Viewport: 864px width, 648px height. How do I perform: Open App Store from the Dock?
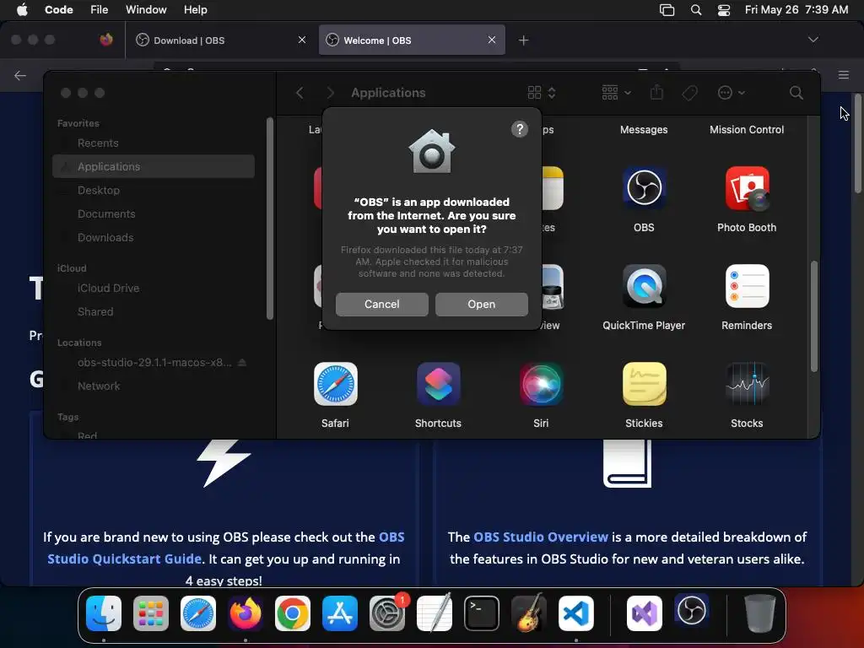pos(339,613)
